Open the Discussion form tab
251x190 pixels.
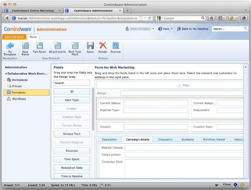[165, 139]
